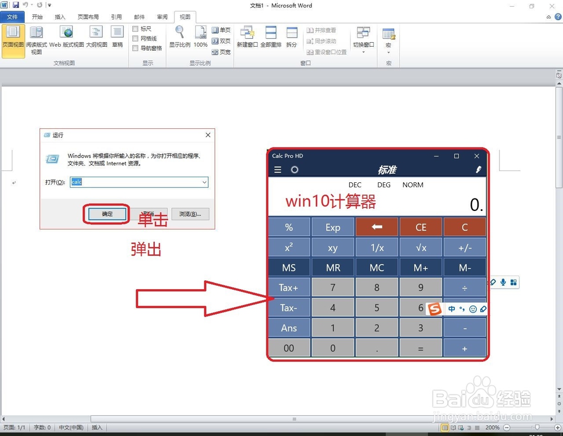Switch to 草稿 draft view
Viewport: 563px width, 436px height.
tap(117, 38)
